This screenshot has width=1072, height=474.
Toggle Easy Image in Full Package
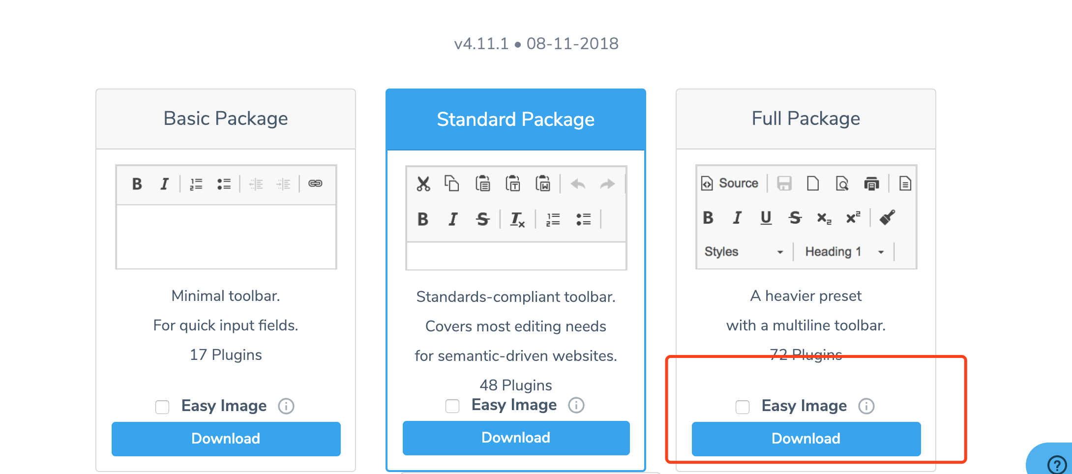(742, 407)
